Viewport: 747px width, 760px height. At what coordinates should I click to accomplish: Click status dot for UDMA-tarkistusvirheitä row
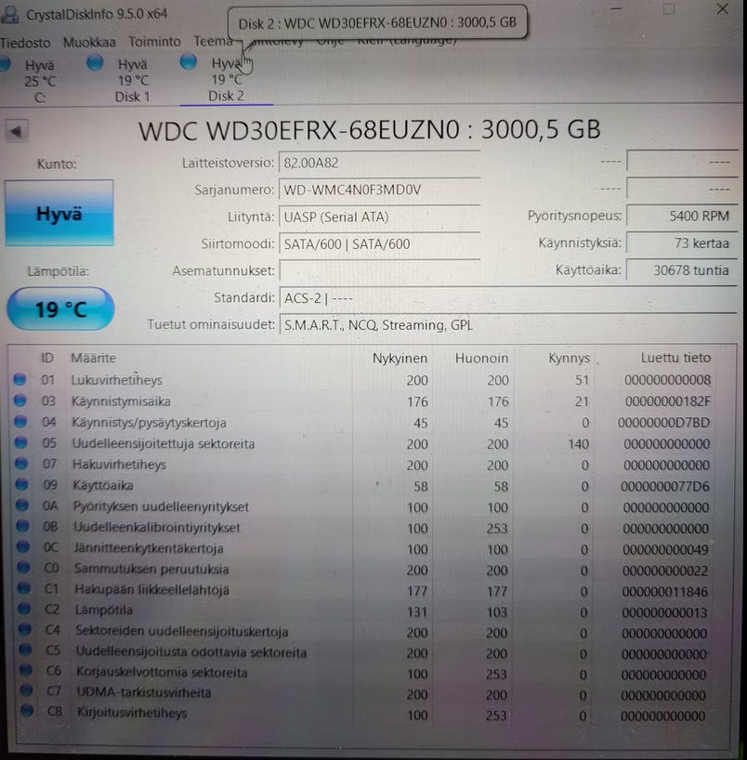(27, 690)
